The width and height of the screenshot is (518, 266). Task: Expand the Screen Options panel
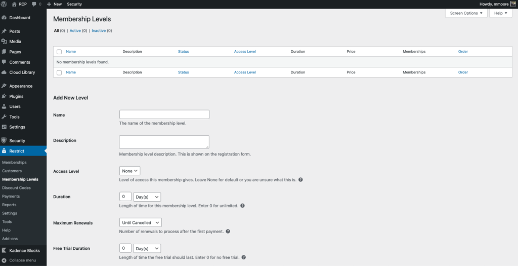(x=466, y=13)
